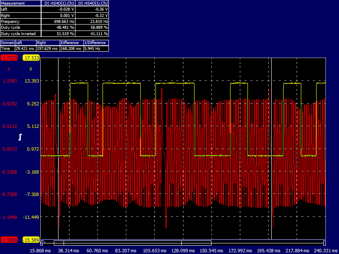
Task: Click the horizontal time-axis scrollbar thumb
Action: coord(132,243)
